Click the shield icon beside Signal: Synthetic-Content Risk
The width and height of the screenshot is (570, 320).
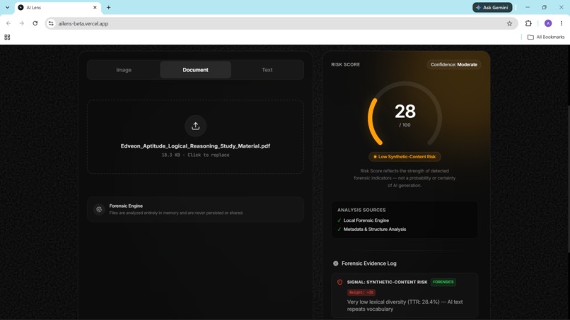340,282
